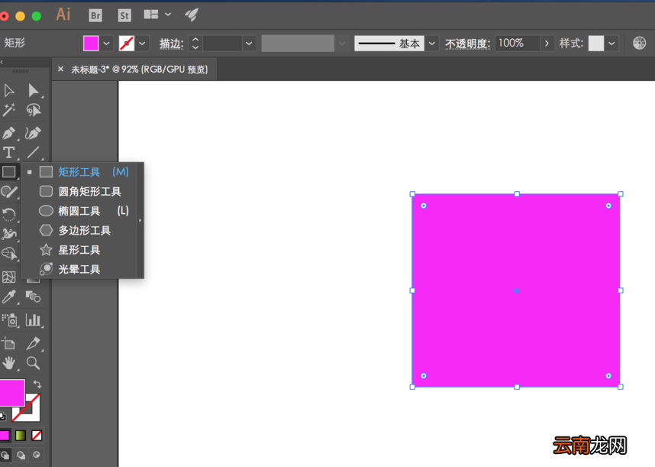Tear off the tool flyout panel arrow
Screen dimensions: 655x467
click(x=140, y=220)
